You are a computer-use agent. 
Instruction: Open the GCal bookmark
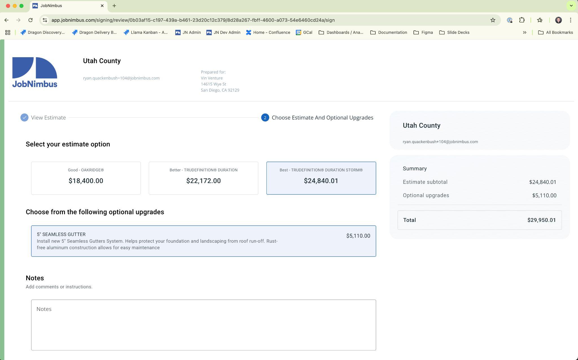click(x=304, y=32)
